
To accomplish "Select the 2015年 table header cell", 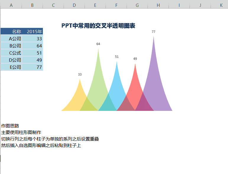I will click(x=33, y=31).
